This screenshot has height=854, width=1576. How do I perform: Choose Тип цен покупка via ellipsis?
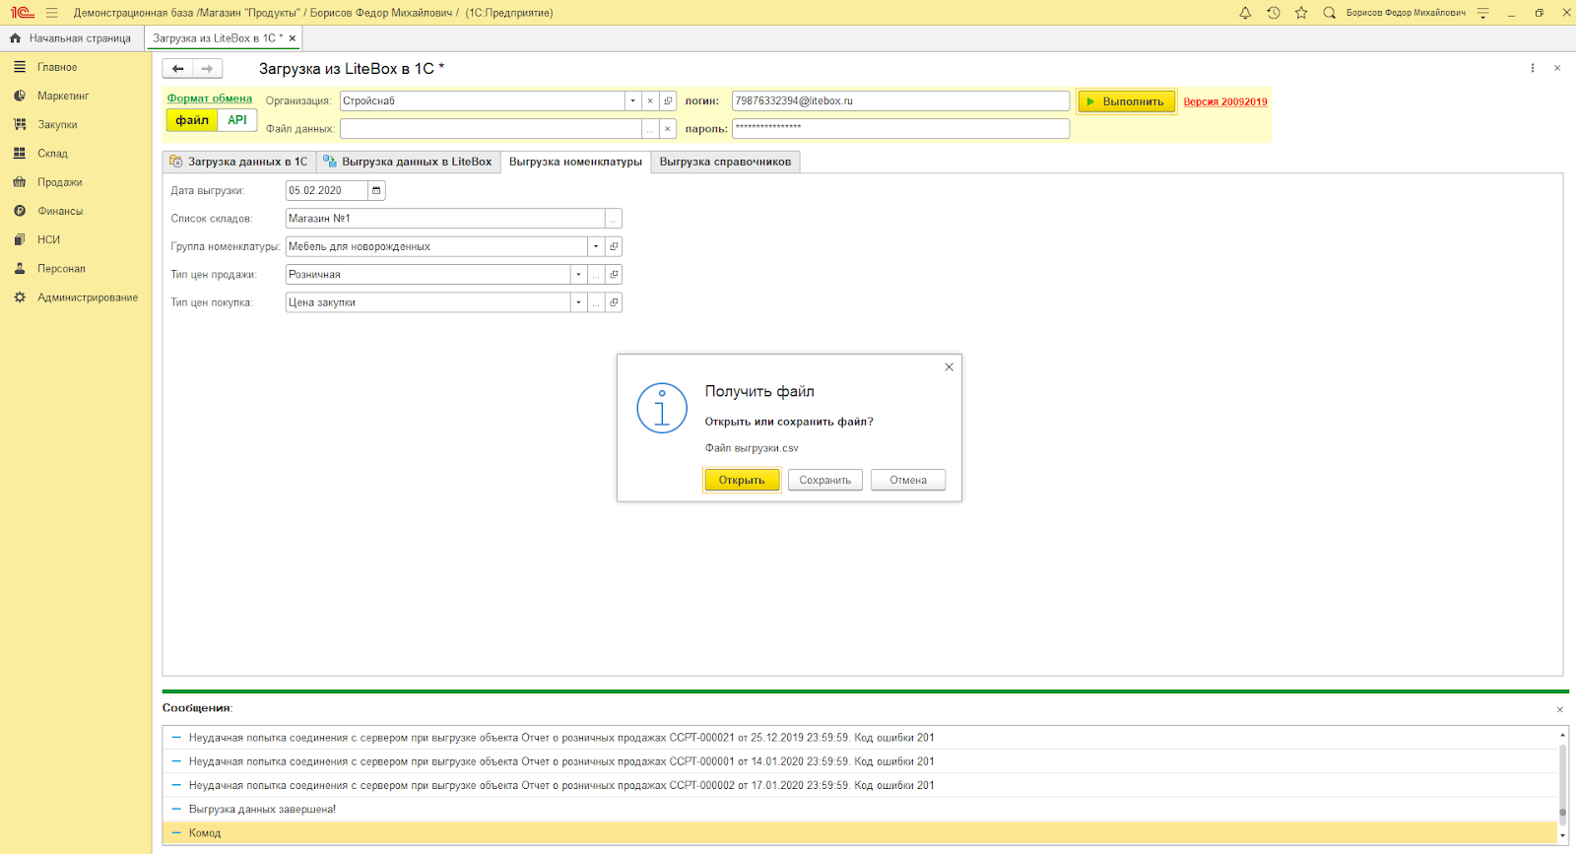pos(596,302)
